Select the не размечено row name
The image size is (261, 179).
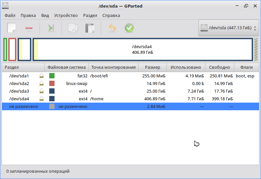(x=24, y=106)
